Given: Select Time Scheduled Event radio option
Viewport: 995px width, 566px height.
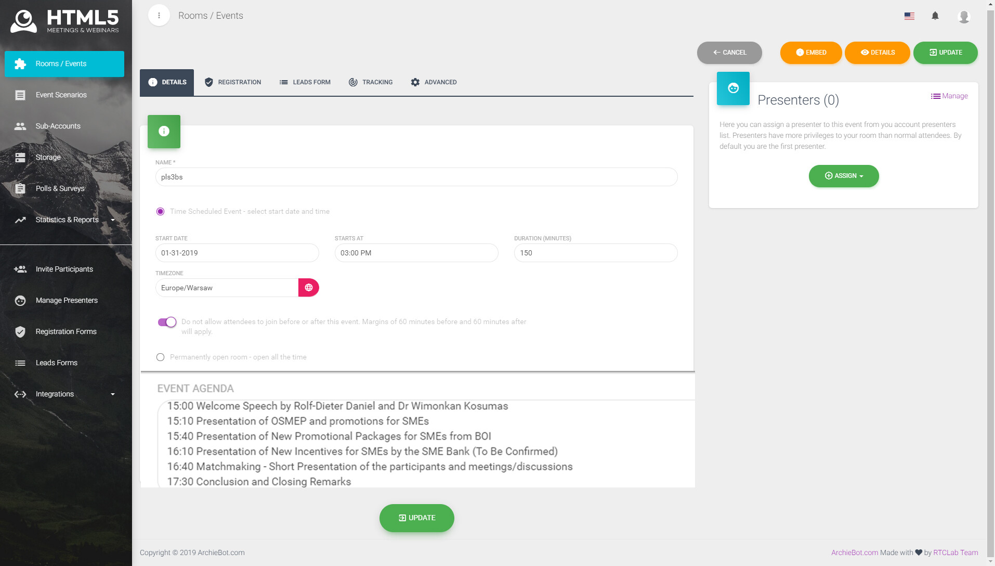Looking at the screenshot, I should (160, 212).
